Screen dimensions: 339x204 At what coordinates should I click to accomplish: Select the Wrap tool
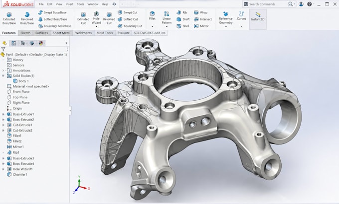tap(200, 12)
